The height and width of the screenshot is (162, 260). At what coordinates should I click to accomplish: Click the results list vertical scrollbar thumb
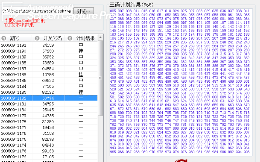click(101, 77)
